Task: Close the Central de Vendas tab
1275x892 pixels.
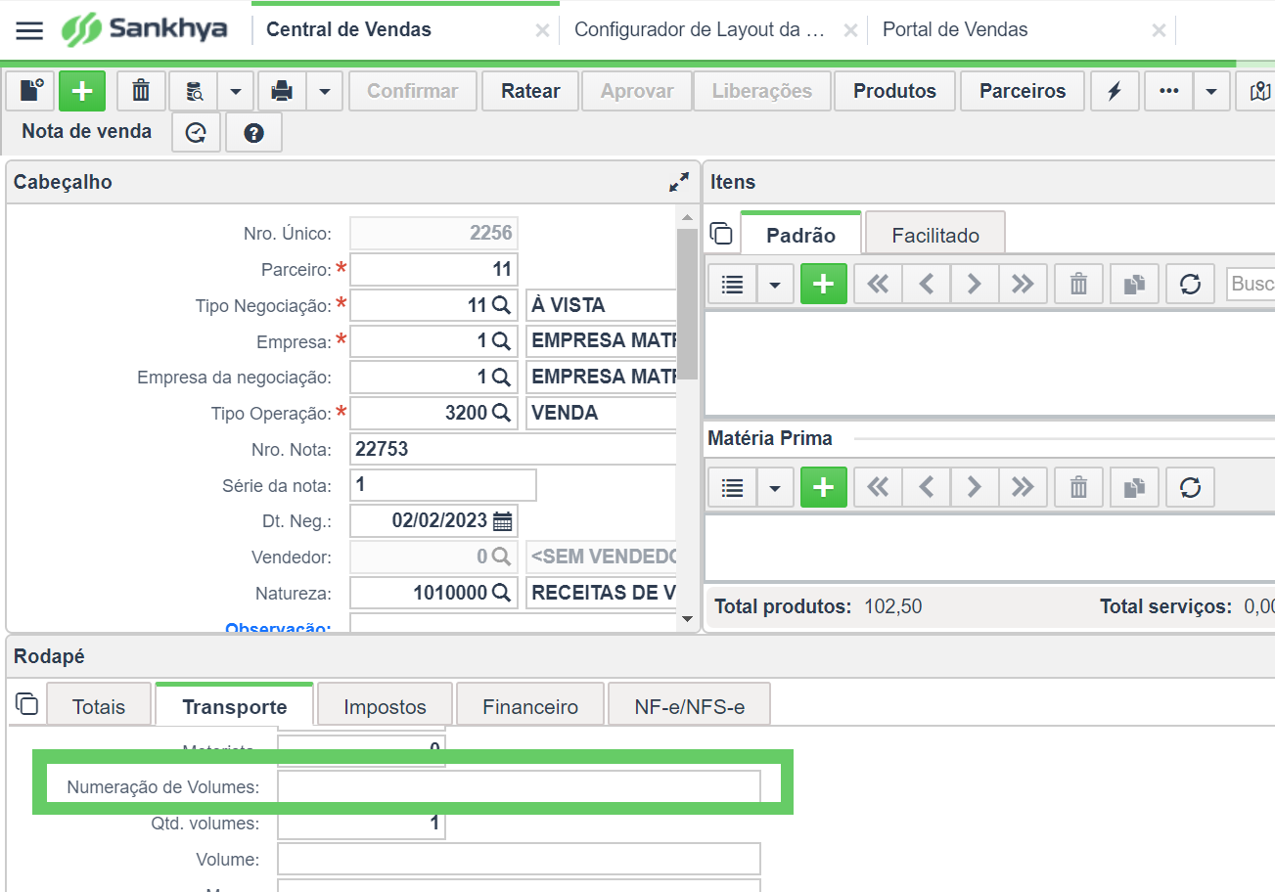Action: [542, 30]
